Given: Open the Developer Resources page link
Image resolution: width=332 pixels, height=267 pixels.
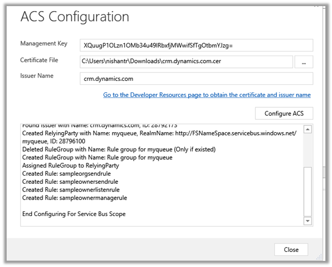Looking at the screenshot, I should (207, 95).
